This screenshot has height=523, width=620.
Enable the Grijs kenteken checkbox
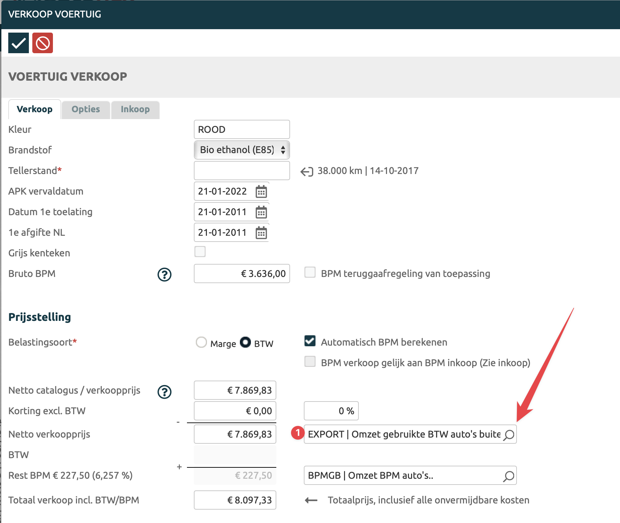[x=200, y=252]
